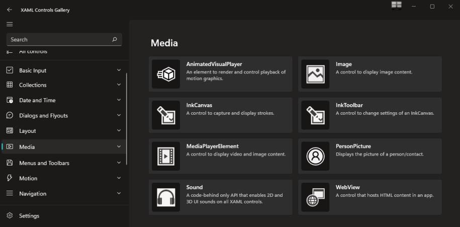The width and height of the screenshot is (460, 227).
Task: Click the InkCanvas pen icon
Action: [166, 115]
